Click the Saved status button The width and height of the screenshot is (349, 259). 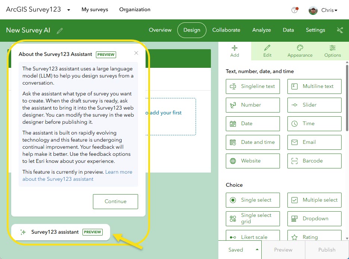[240, 250]
